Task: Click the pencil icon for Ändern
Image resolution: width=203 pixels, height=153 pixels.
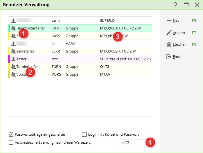Action: 169,33
